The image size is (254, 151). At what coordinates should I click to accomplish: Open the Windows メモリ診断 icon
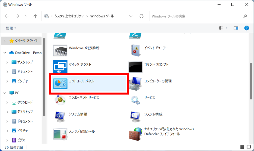[60, 51]
